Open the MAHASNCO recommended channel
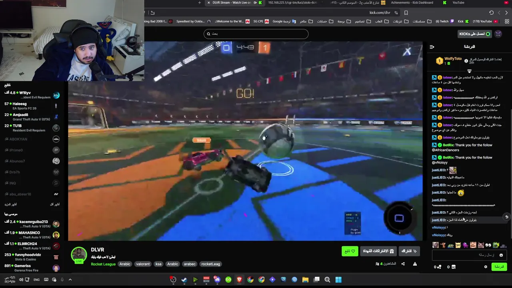 [32, 235]
